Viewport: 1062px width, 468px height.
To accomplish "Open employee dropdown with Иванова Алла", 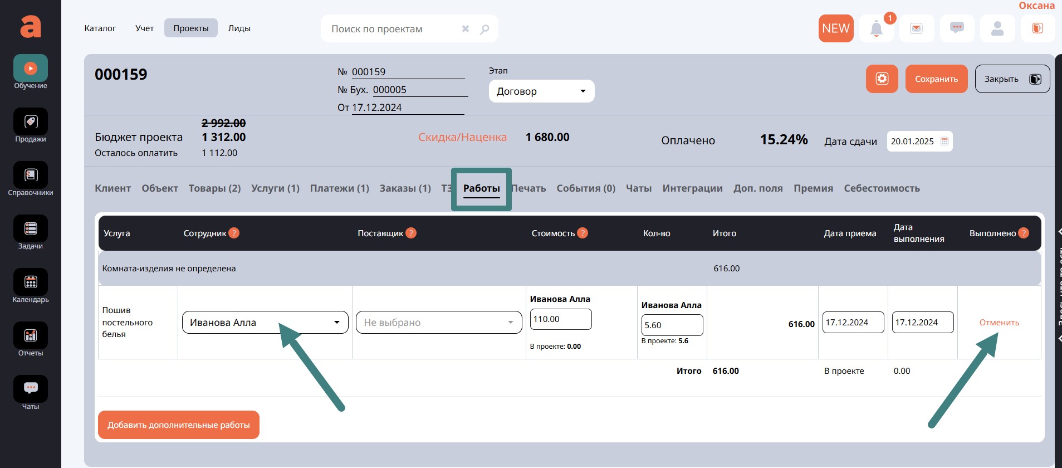I will tap(265, 323).
